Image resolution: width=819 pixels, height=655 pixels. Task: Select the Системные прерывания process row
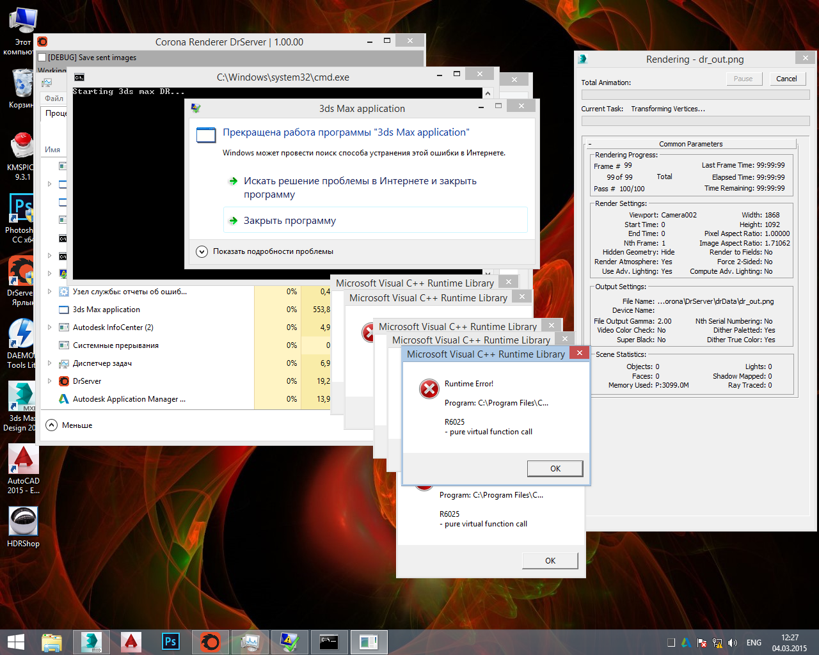186,345
